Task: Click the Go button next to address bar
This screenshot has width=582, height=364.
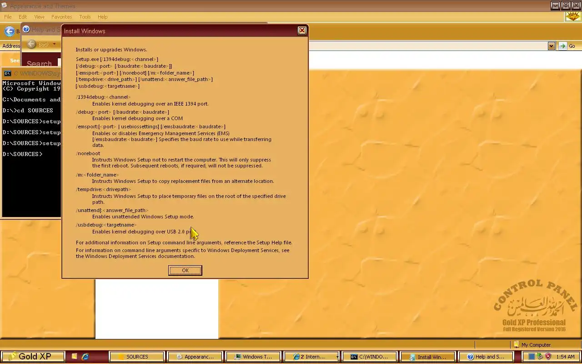Action: [x=567, y=46]
